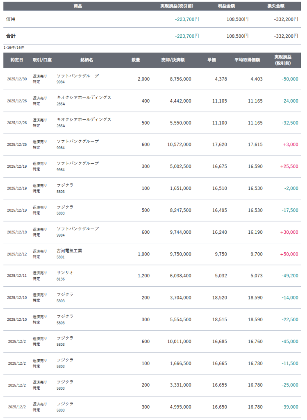307x420 pixels.
Task: Open the サンリオ stock entry
Action: [x=65, y=272]
